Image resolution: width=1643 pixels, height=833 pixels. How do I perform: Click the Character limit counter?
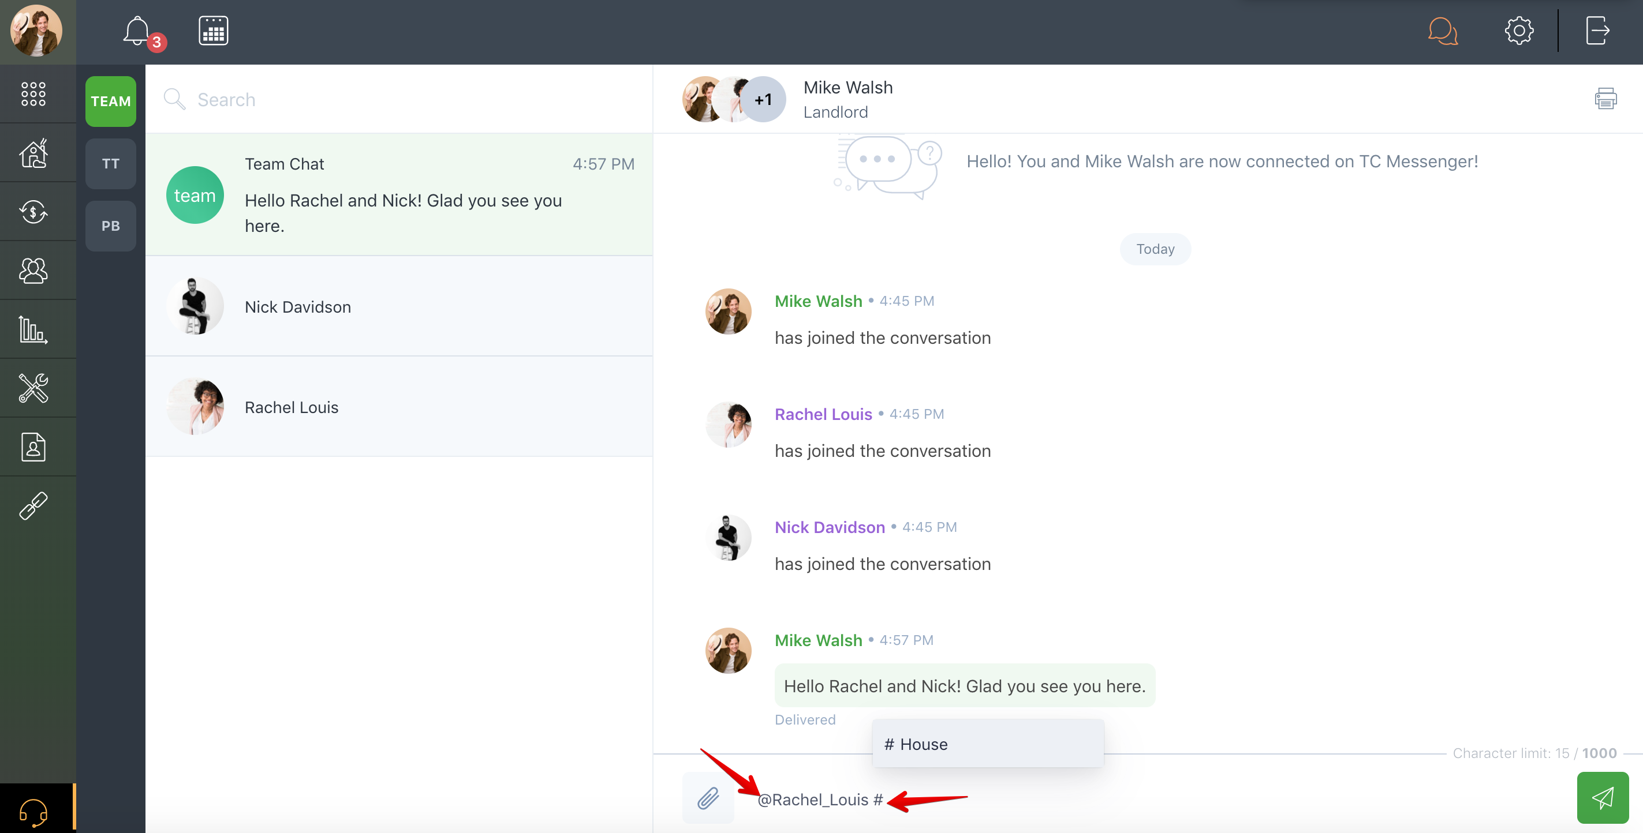coord(1534,753)
